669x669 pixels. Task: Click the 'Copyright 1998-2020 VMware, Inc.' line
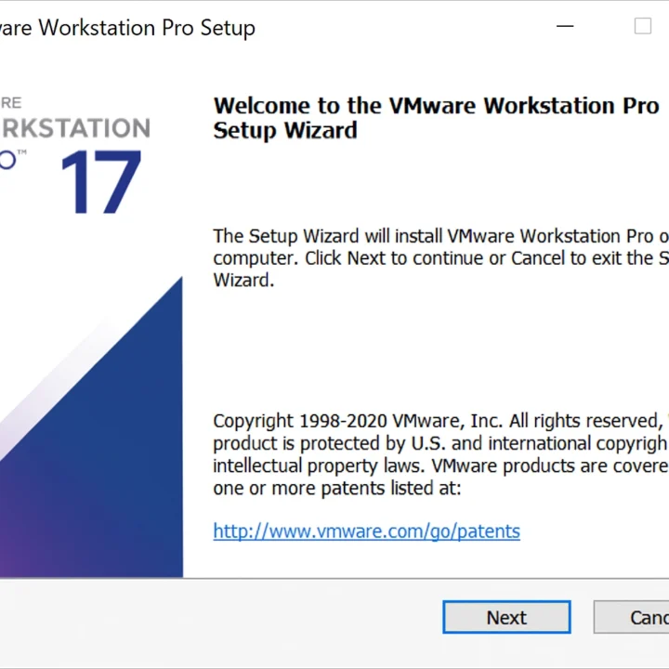tap(437, 421)
